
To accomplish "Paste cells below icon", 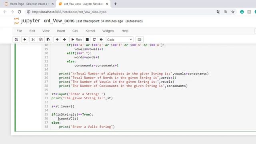I will coord(48,40).
